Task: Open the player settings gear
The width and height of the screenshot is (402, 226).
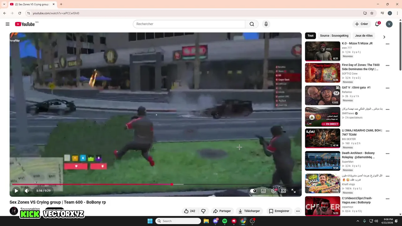Action: [x=274, y=191]
